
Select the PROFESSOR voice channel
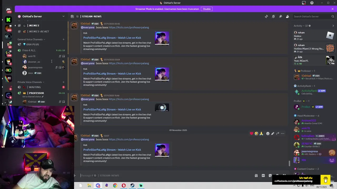tap(41, 93)
